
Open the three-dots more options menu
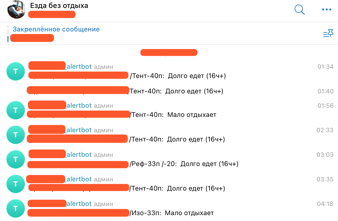(x=326, y=10)
